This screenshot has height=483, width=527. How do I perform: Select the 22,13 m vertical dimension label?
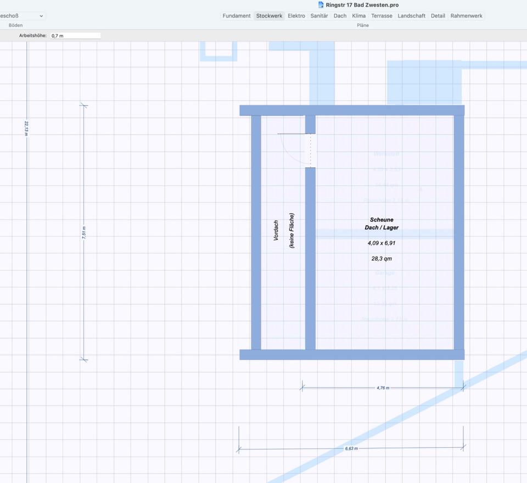[x=26, y=128]
